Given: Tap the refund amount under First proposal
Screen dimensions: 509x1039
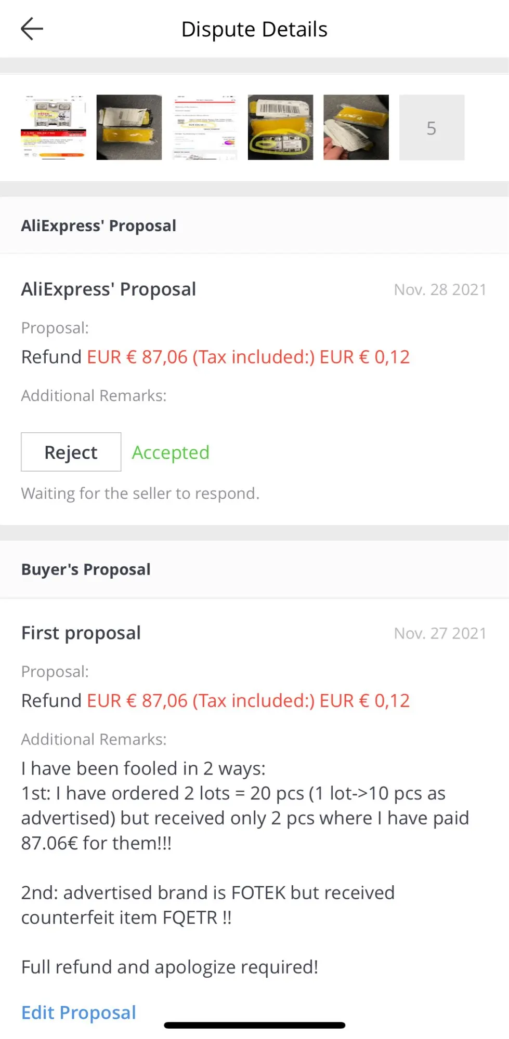Looking at the screenshot, I should click(248, 701).
